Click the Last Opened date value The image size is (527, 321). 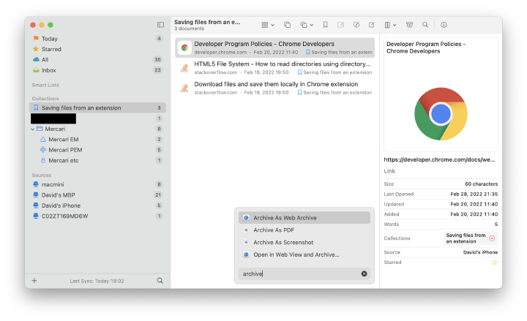(x=474, y=194)
